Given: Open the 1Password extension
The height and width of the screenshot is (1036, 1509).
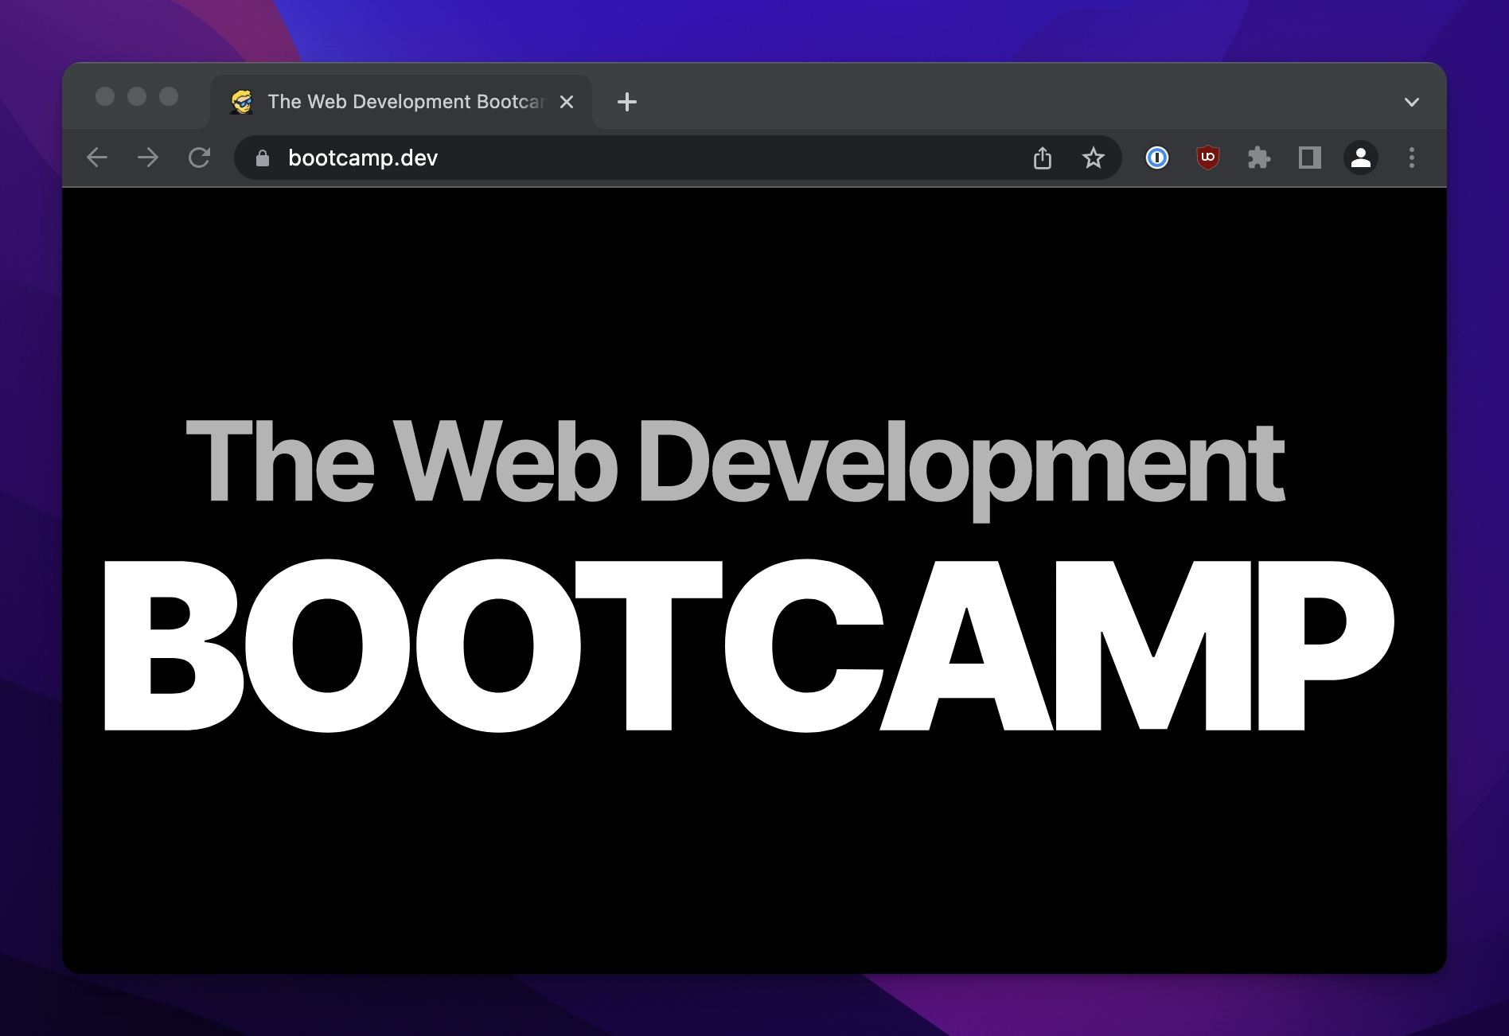Looking at the screenshot, I should pyautogui.click(x=1157, y=158).
